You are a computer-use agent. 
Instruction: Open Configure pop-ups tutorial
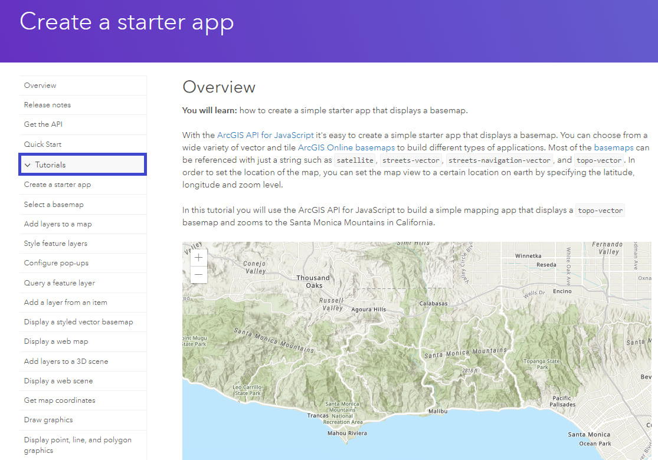point(56,263)
